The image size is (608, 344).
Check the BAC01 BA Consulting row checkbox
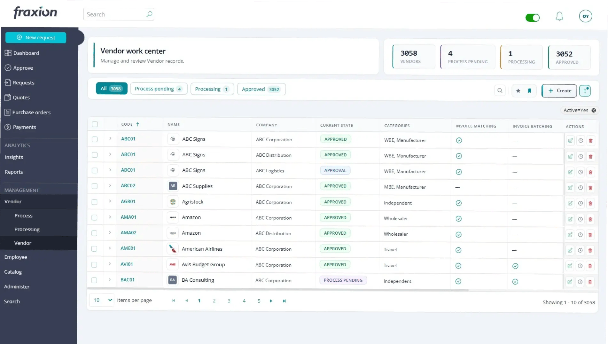(x=94, y=280)
